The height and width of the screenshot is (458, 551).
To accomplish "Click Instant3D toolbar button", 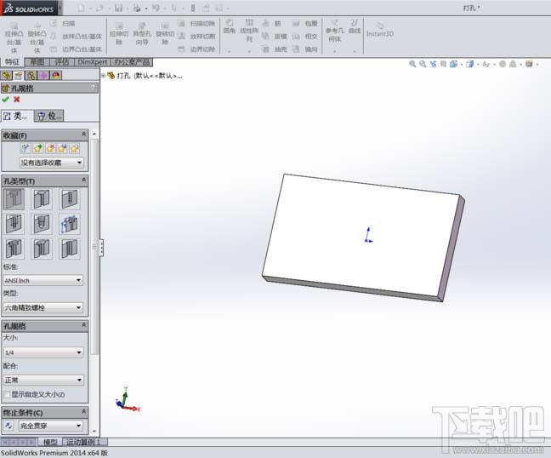I will tap(380, 30).
